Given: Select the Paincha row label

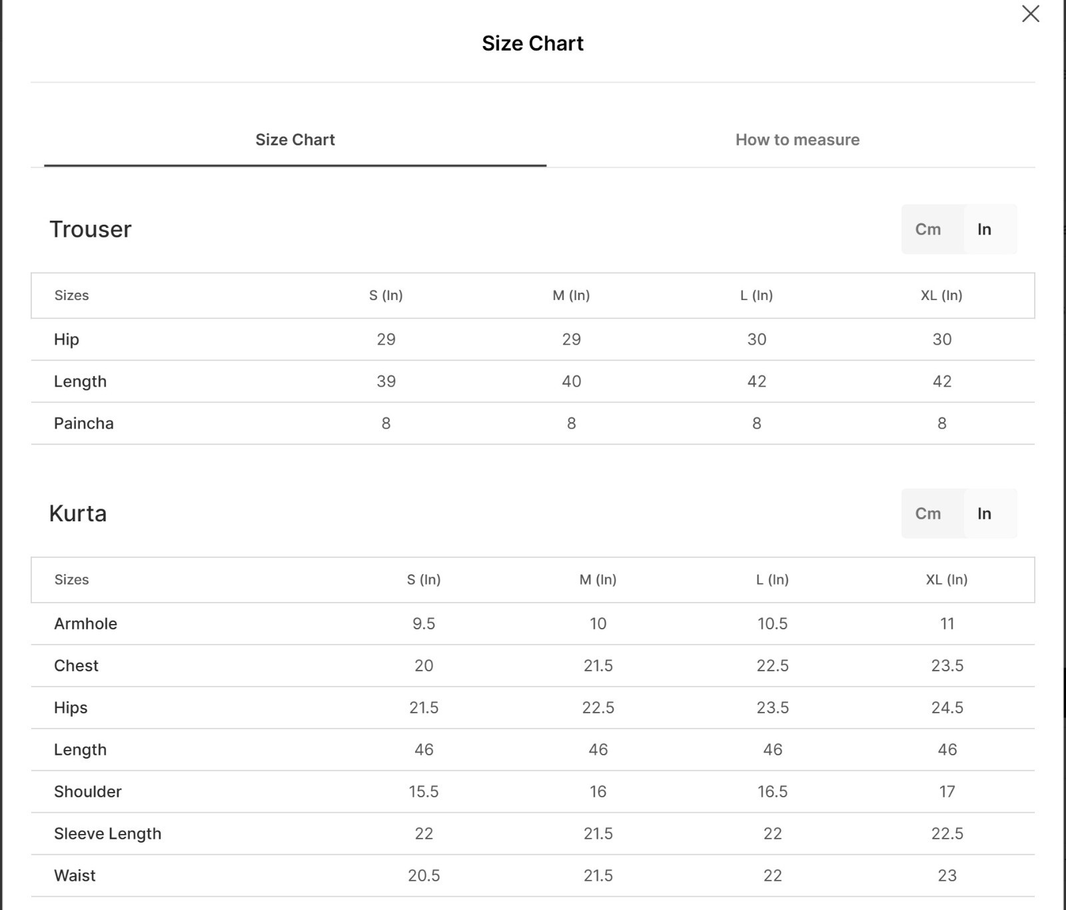Looking at the screenshot, I should pyautogui.click(x=84, y=423).
